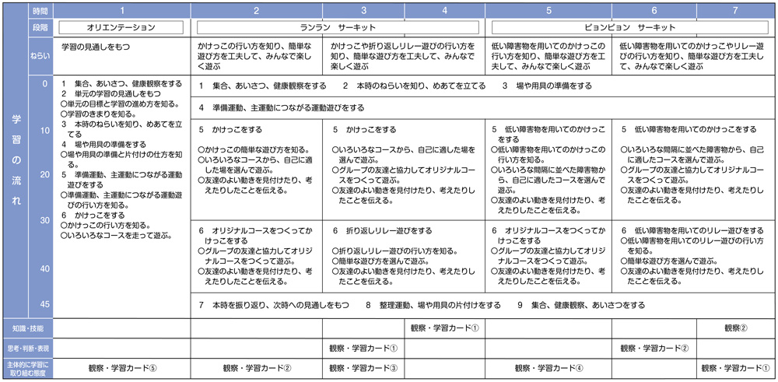Click the text '3 場や用具の準備をする' in the wide row
778x382 pixels.
click(x=547, y=86)
